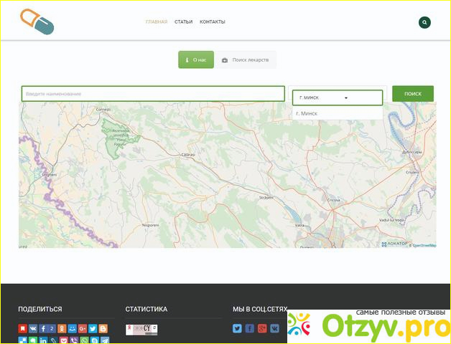Go to Главная menu item
The image size is (451, 344).
click(x=156, y=22)
